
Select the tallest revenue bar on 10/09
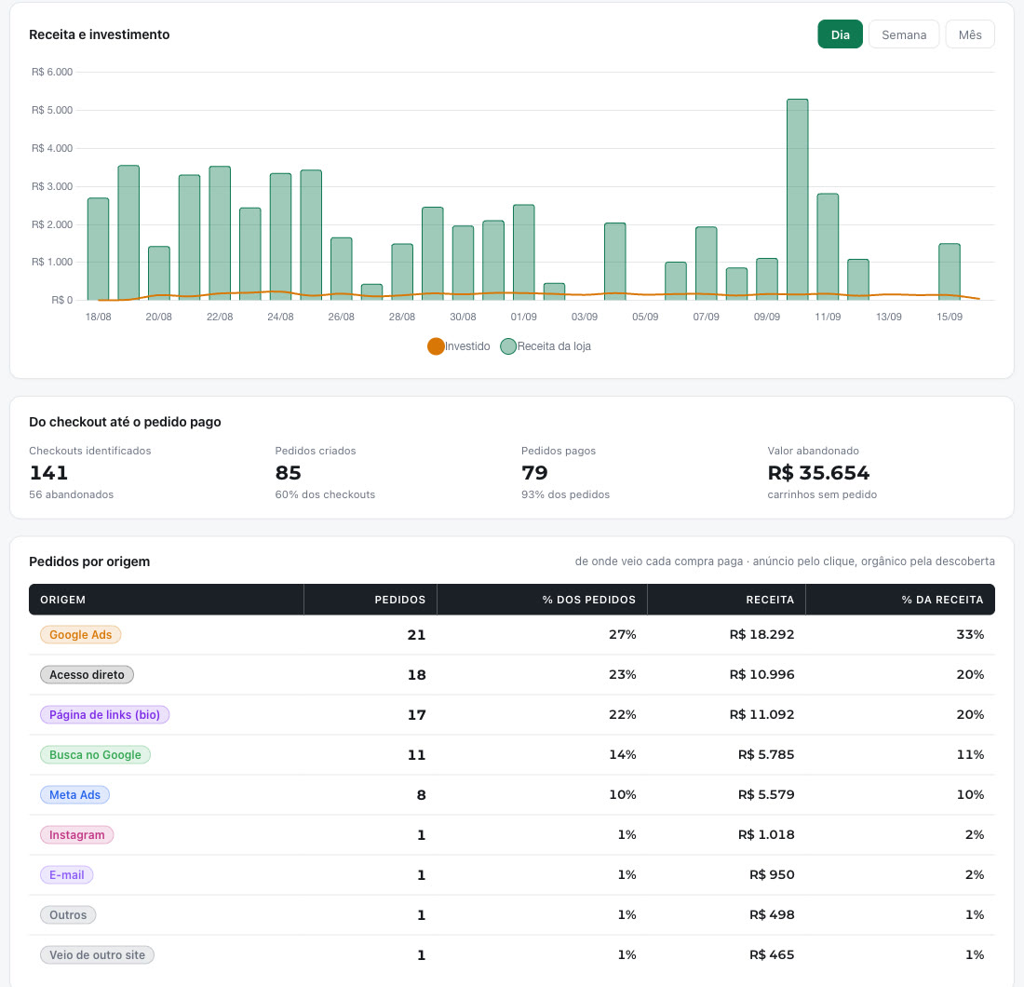click(x=798, y=200)
